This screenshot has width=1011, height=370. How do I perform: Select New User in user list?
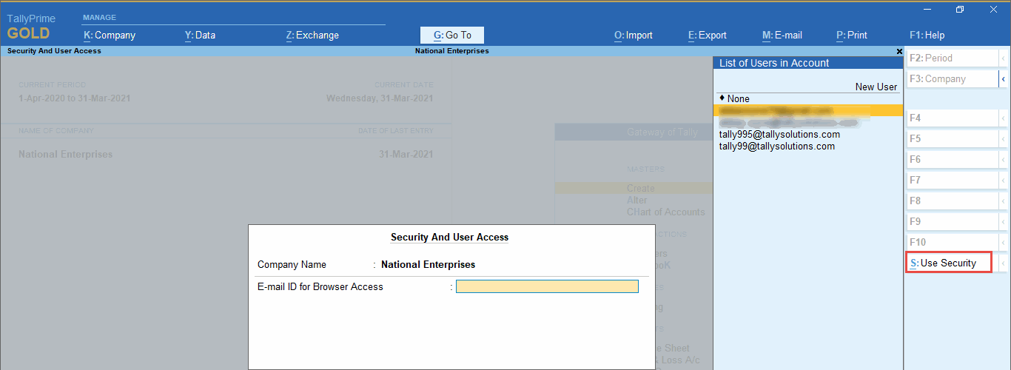pyautogui.click(x=876, y=87)
